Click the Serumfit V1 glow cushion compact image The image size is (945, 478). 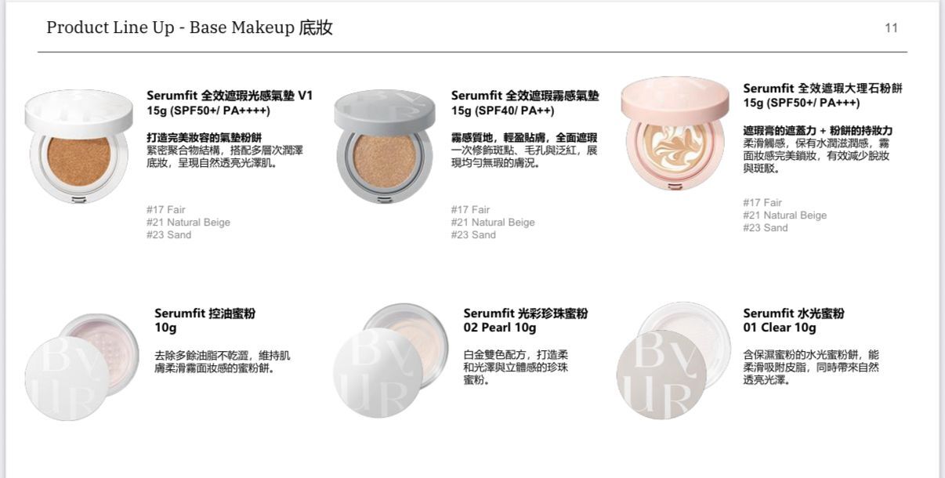click(78, 147)
